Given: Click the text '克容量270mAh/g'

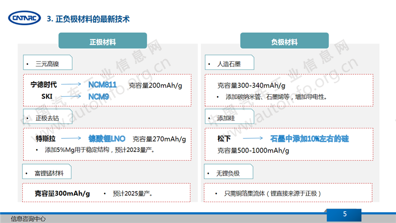Looking at the screenshot, I should (159, 139).
